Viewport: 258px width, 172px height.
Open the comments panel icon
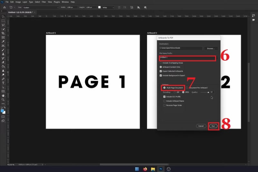pos(253,20)
